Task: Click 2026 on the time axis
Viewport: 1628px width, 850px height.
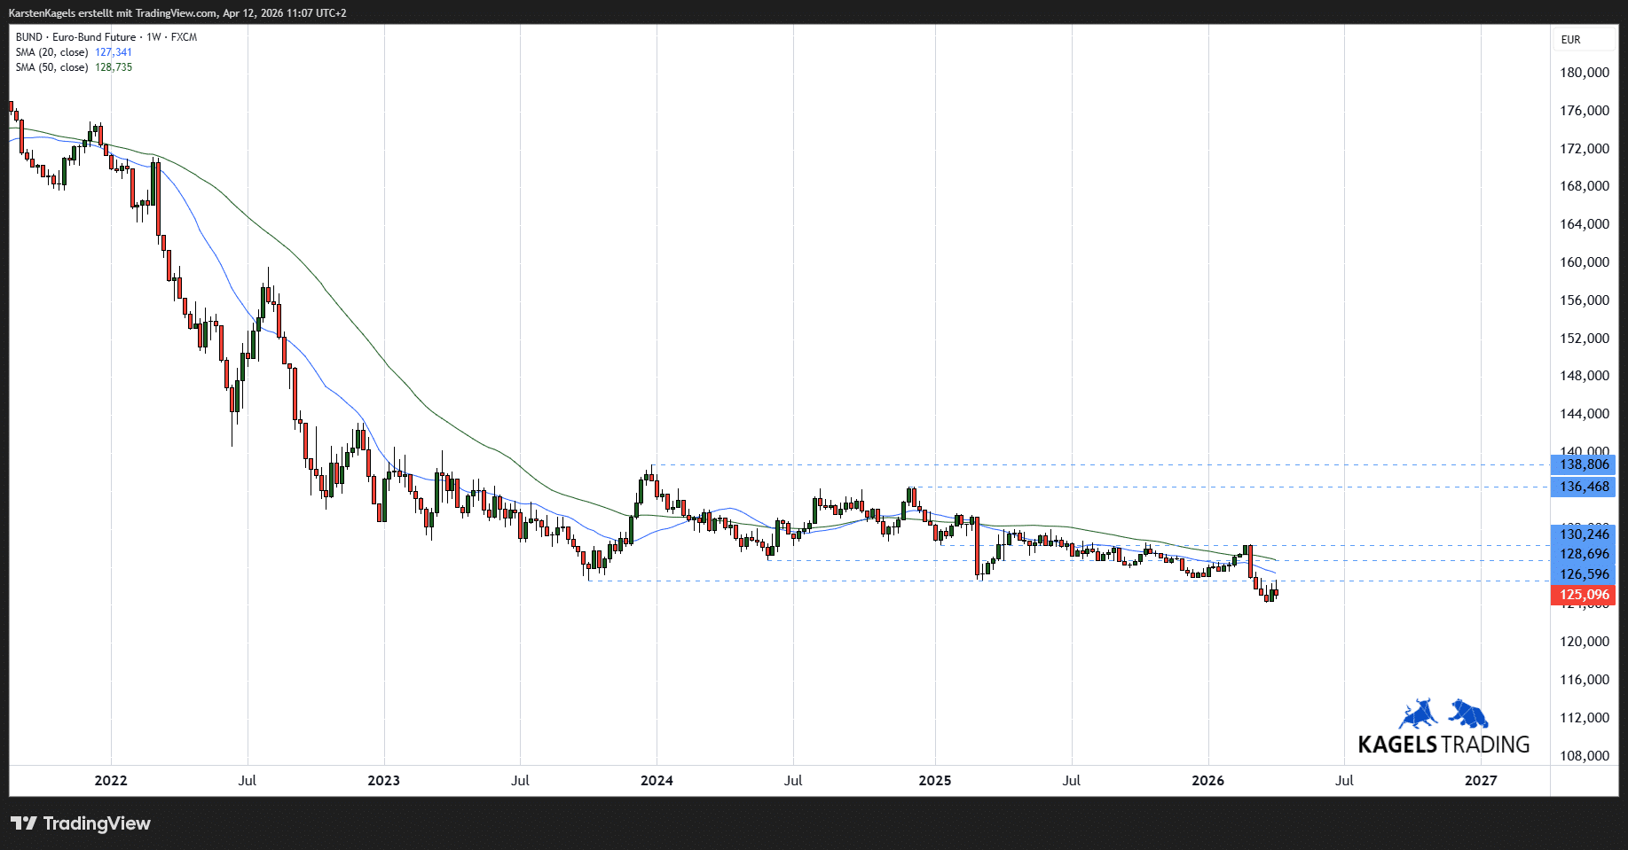Action: pos(1207,781)
